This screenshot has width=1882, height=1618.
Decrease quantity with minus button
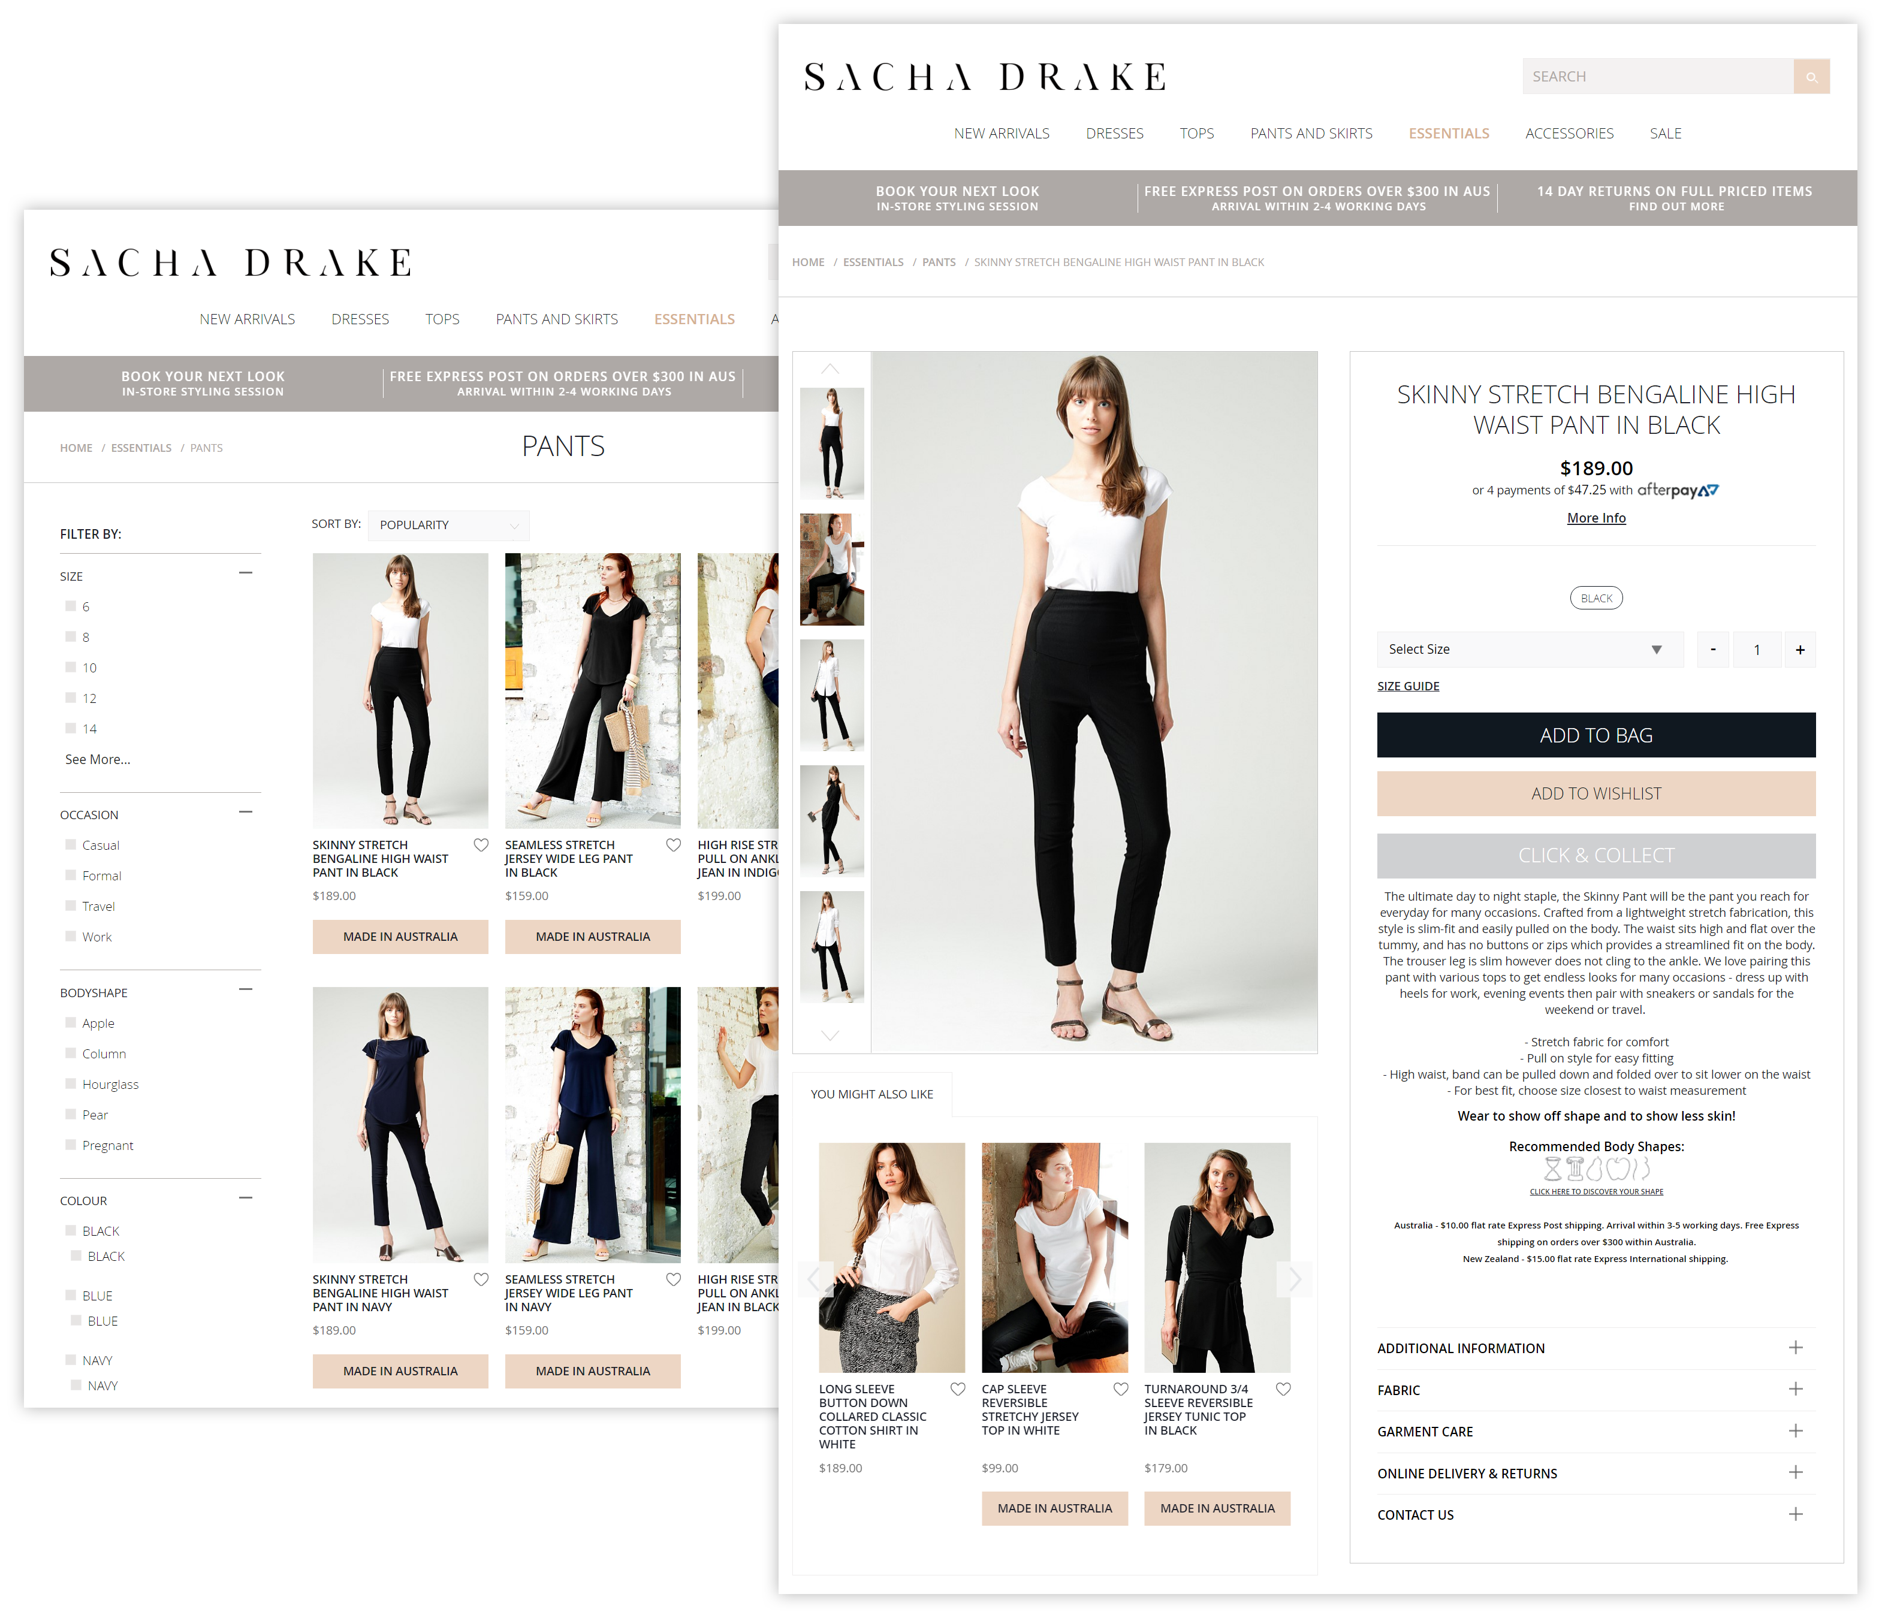1713,650
